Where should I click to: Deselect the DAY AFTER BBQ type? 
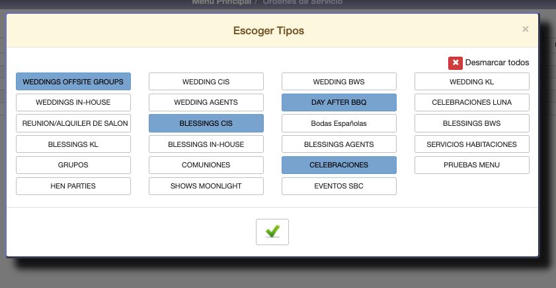(338, 102)
